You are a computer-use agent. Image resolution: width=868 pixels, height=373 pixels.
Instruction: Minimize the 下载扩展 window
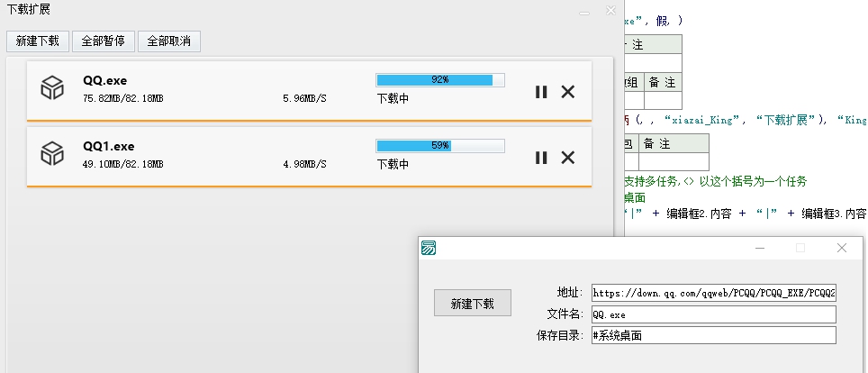pos(584,12)
